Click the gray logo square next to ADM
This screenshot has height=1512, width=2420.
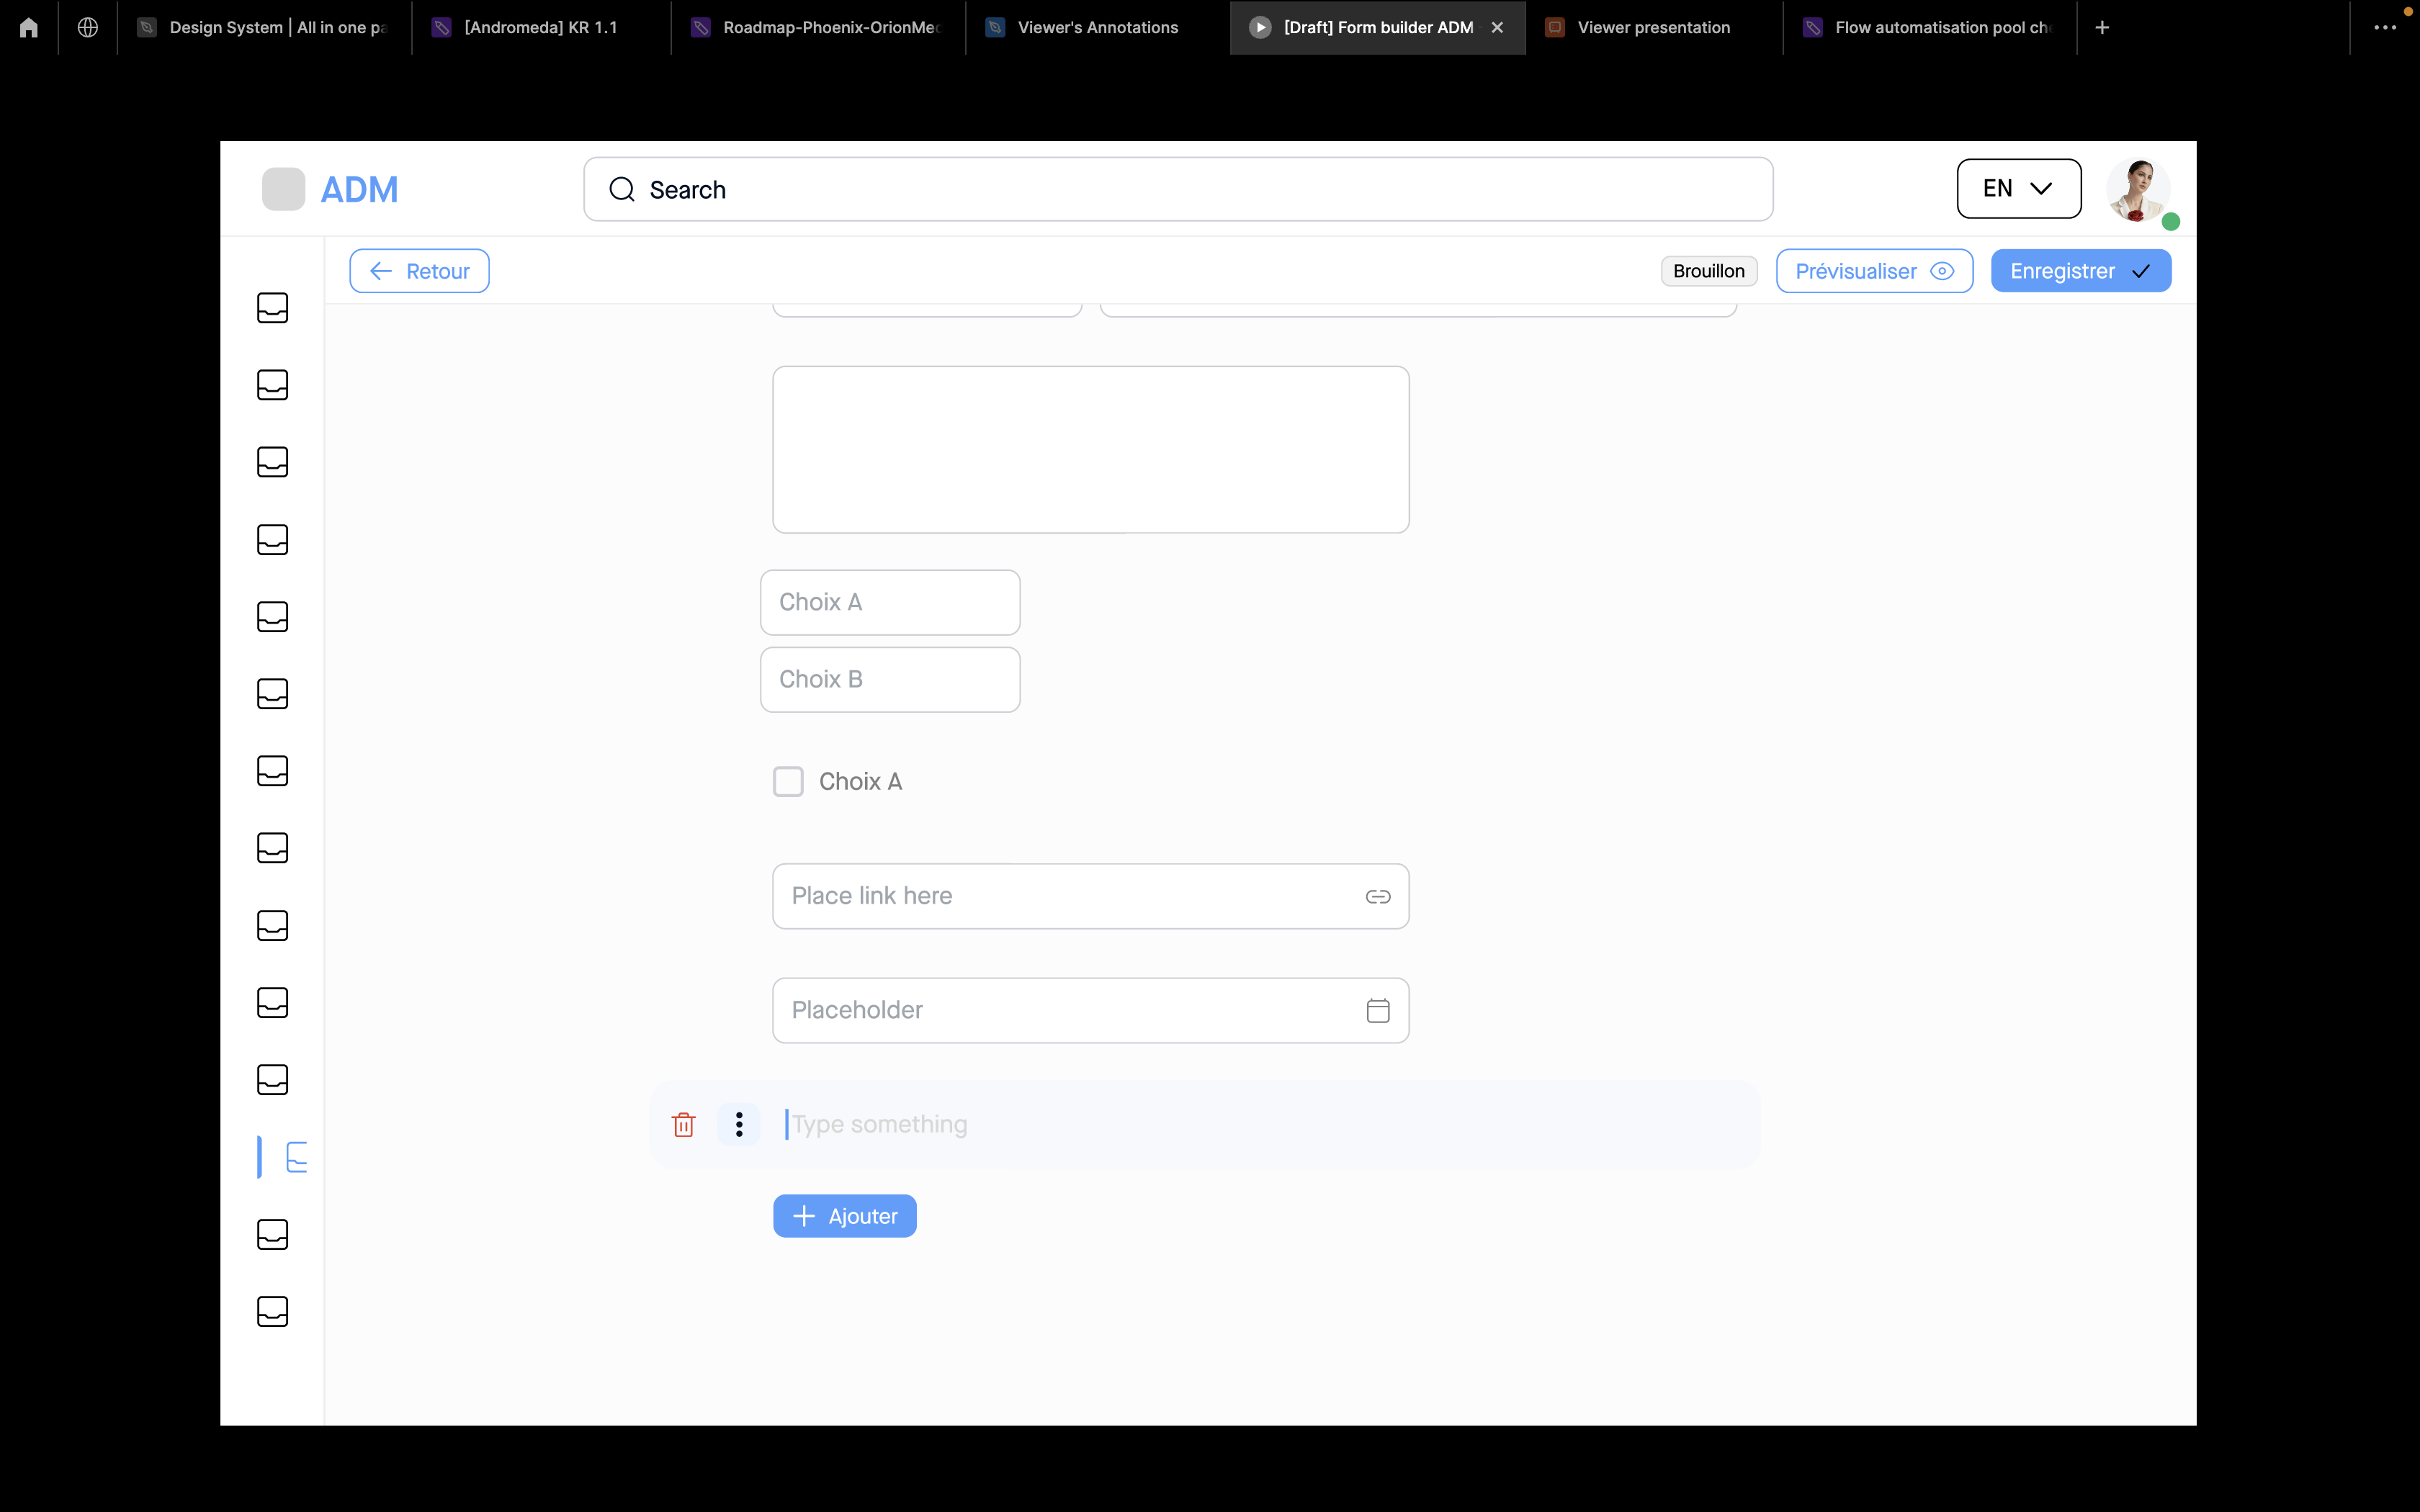pos(283,189)
